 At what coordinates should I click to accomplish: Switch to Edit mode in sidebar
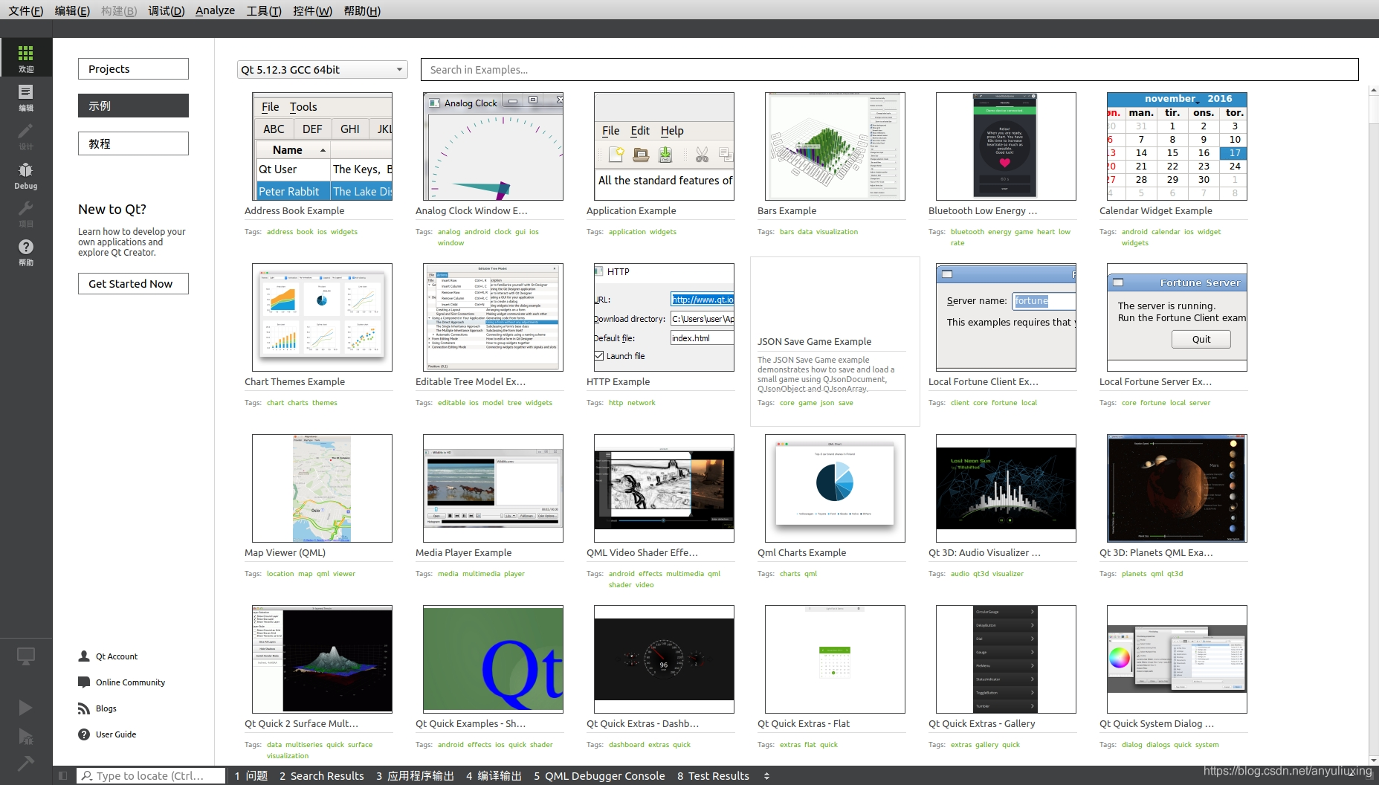pos(26,96)
